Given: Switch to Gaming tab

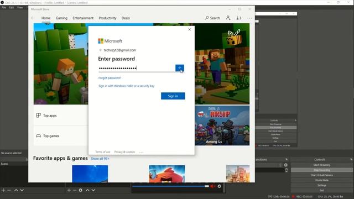Looking at the screenshot, I should pyautogui.click(x=61, y=18).
